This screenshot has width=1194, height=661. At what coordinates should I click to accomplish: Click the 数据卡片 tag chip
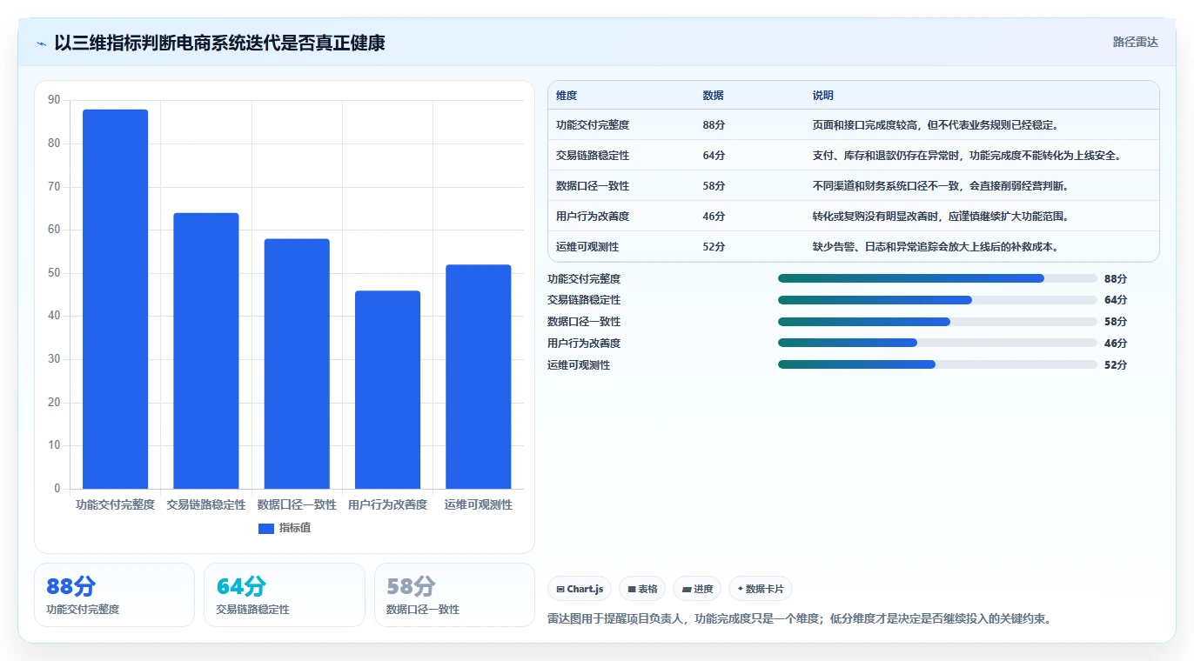pyautogui.click(x=761, y=589)
